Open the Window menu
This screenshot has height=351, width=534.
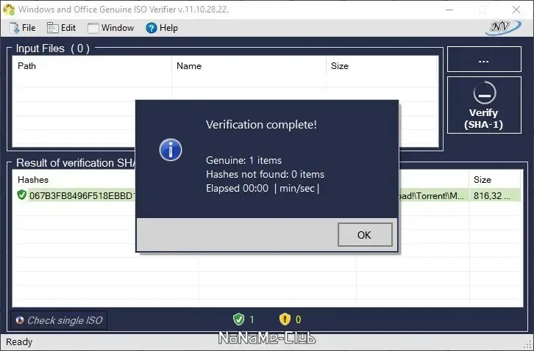pos(111,28)
